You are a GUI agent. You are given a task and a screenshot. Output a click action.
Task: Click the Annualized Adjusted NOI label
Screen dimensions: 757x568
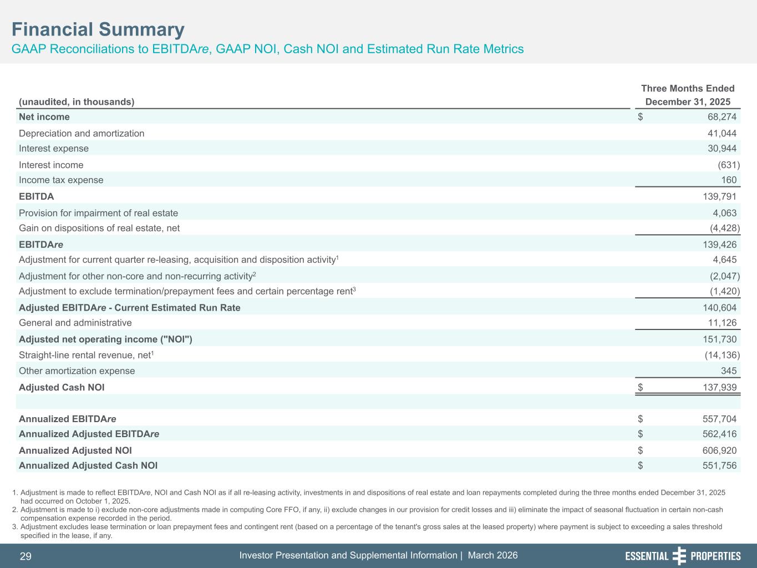coord(75,451)
